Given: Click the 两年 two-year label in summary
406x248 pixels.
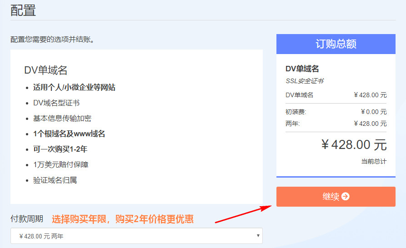Looking at the screenshot, I should click(292, 124).
